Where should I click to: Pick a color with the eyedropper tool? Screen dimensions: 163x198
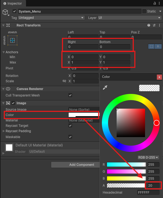(105, 88)
